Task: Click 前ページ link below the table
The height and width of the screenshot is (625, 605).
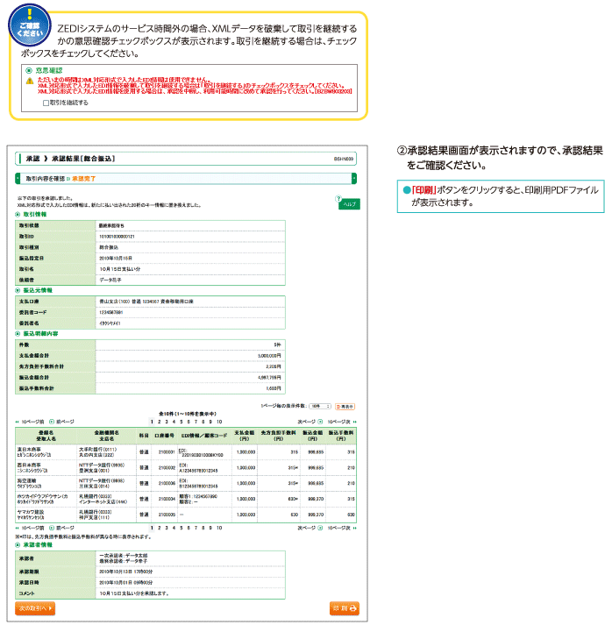Action: (62, 528)
